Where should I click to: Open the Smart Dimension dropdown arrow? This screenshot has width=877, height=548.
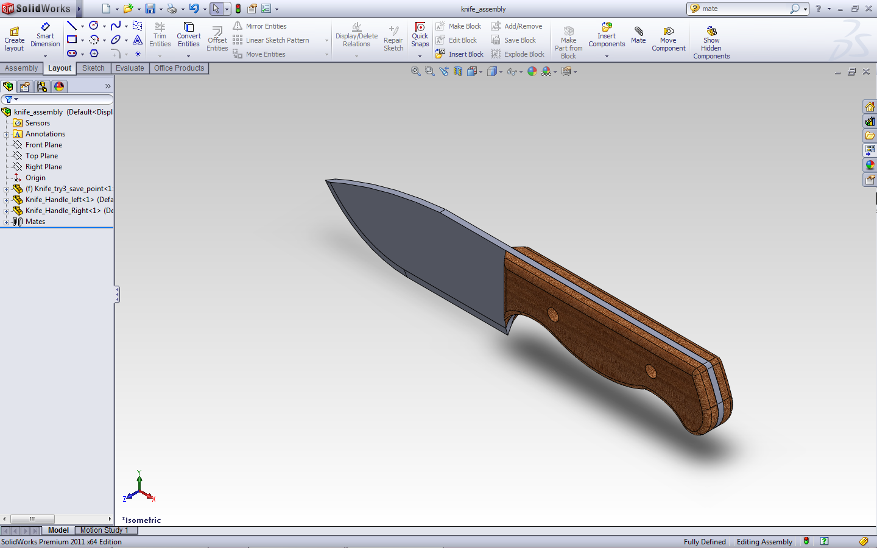(x=45, y=56)
